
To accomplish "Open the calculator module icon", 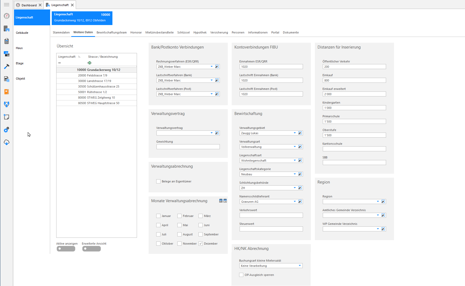I will 7,41.
